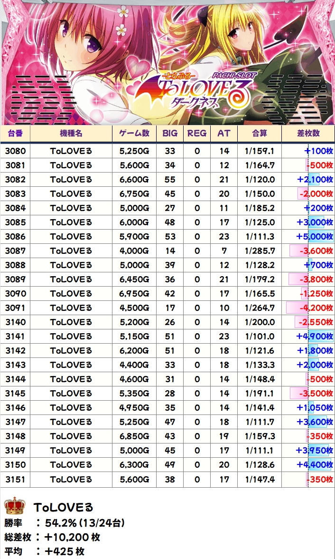Viewport: 335px width, 559px height.
Task: Click machine number 3088
Action: (15, 265)
